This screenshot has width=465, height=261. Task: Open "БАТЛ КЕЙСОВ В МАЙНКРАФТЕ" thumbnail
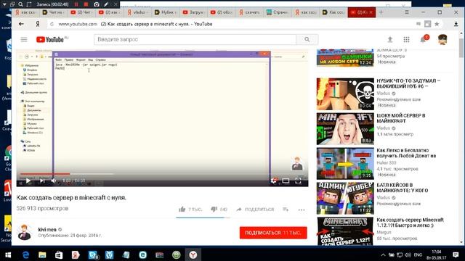coord(345,198)
